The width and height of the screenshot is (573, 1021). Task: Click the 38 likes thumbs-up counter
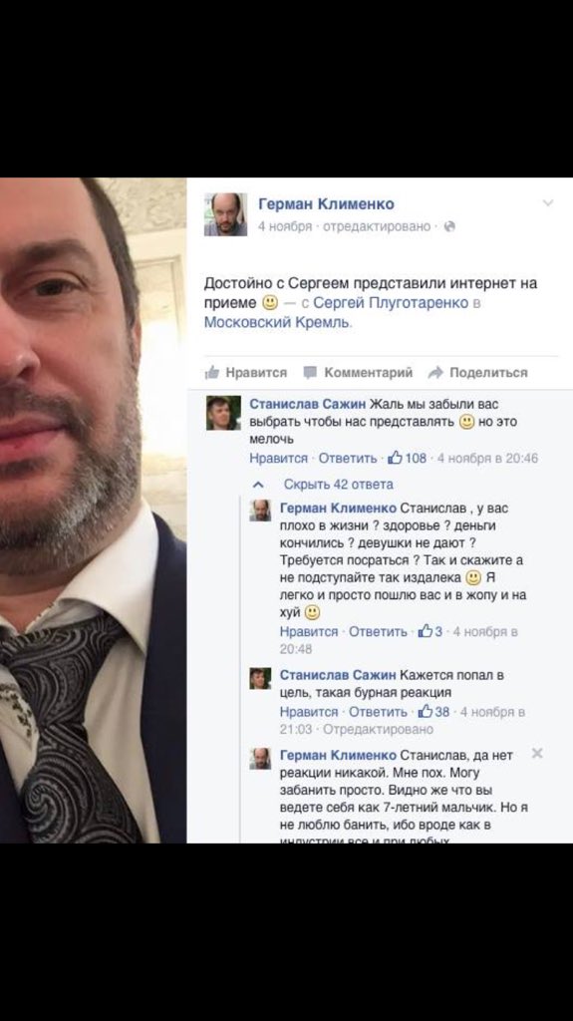433,712
